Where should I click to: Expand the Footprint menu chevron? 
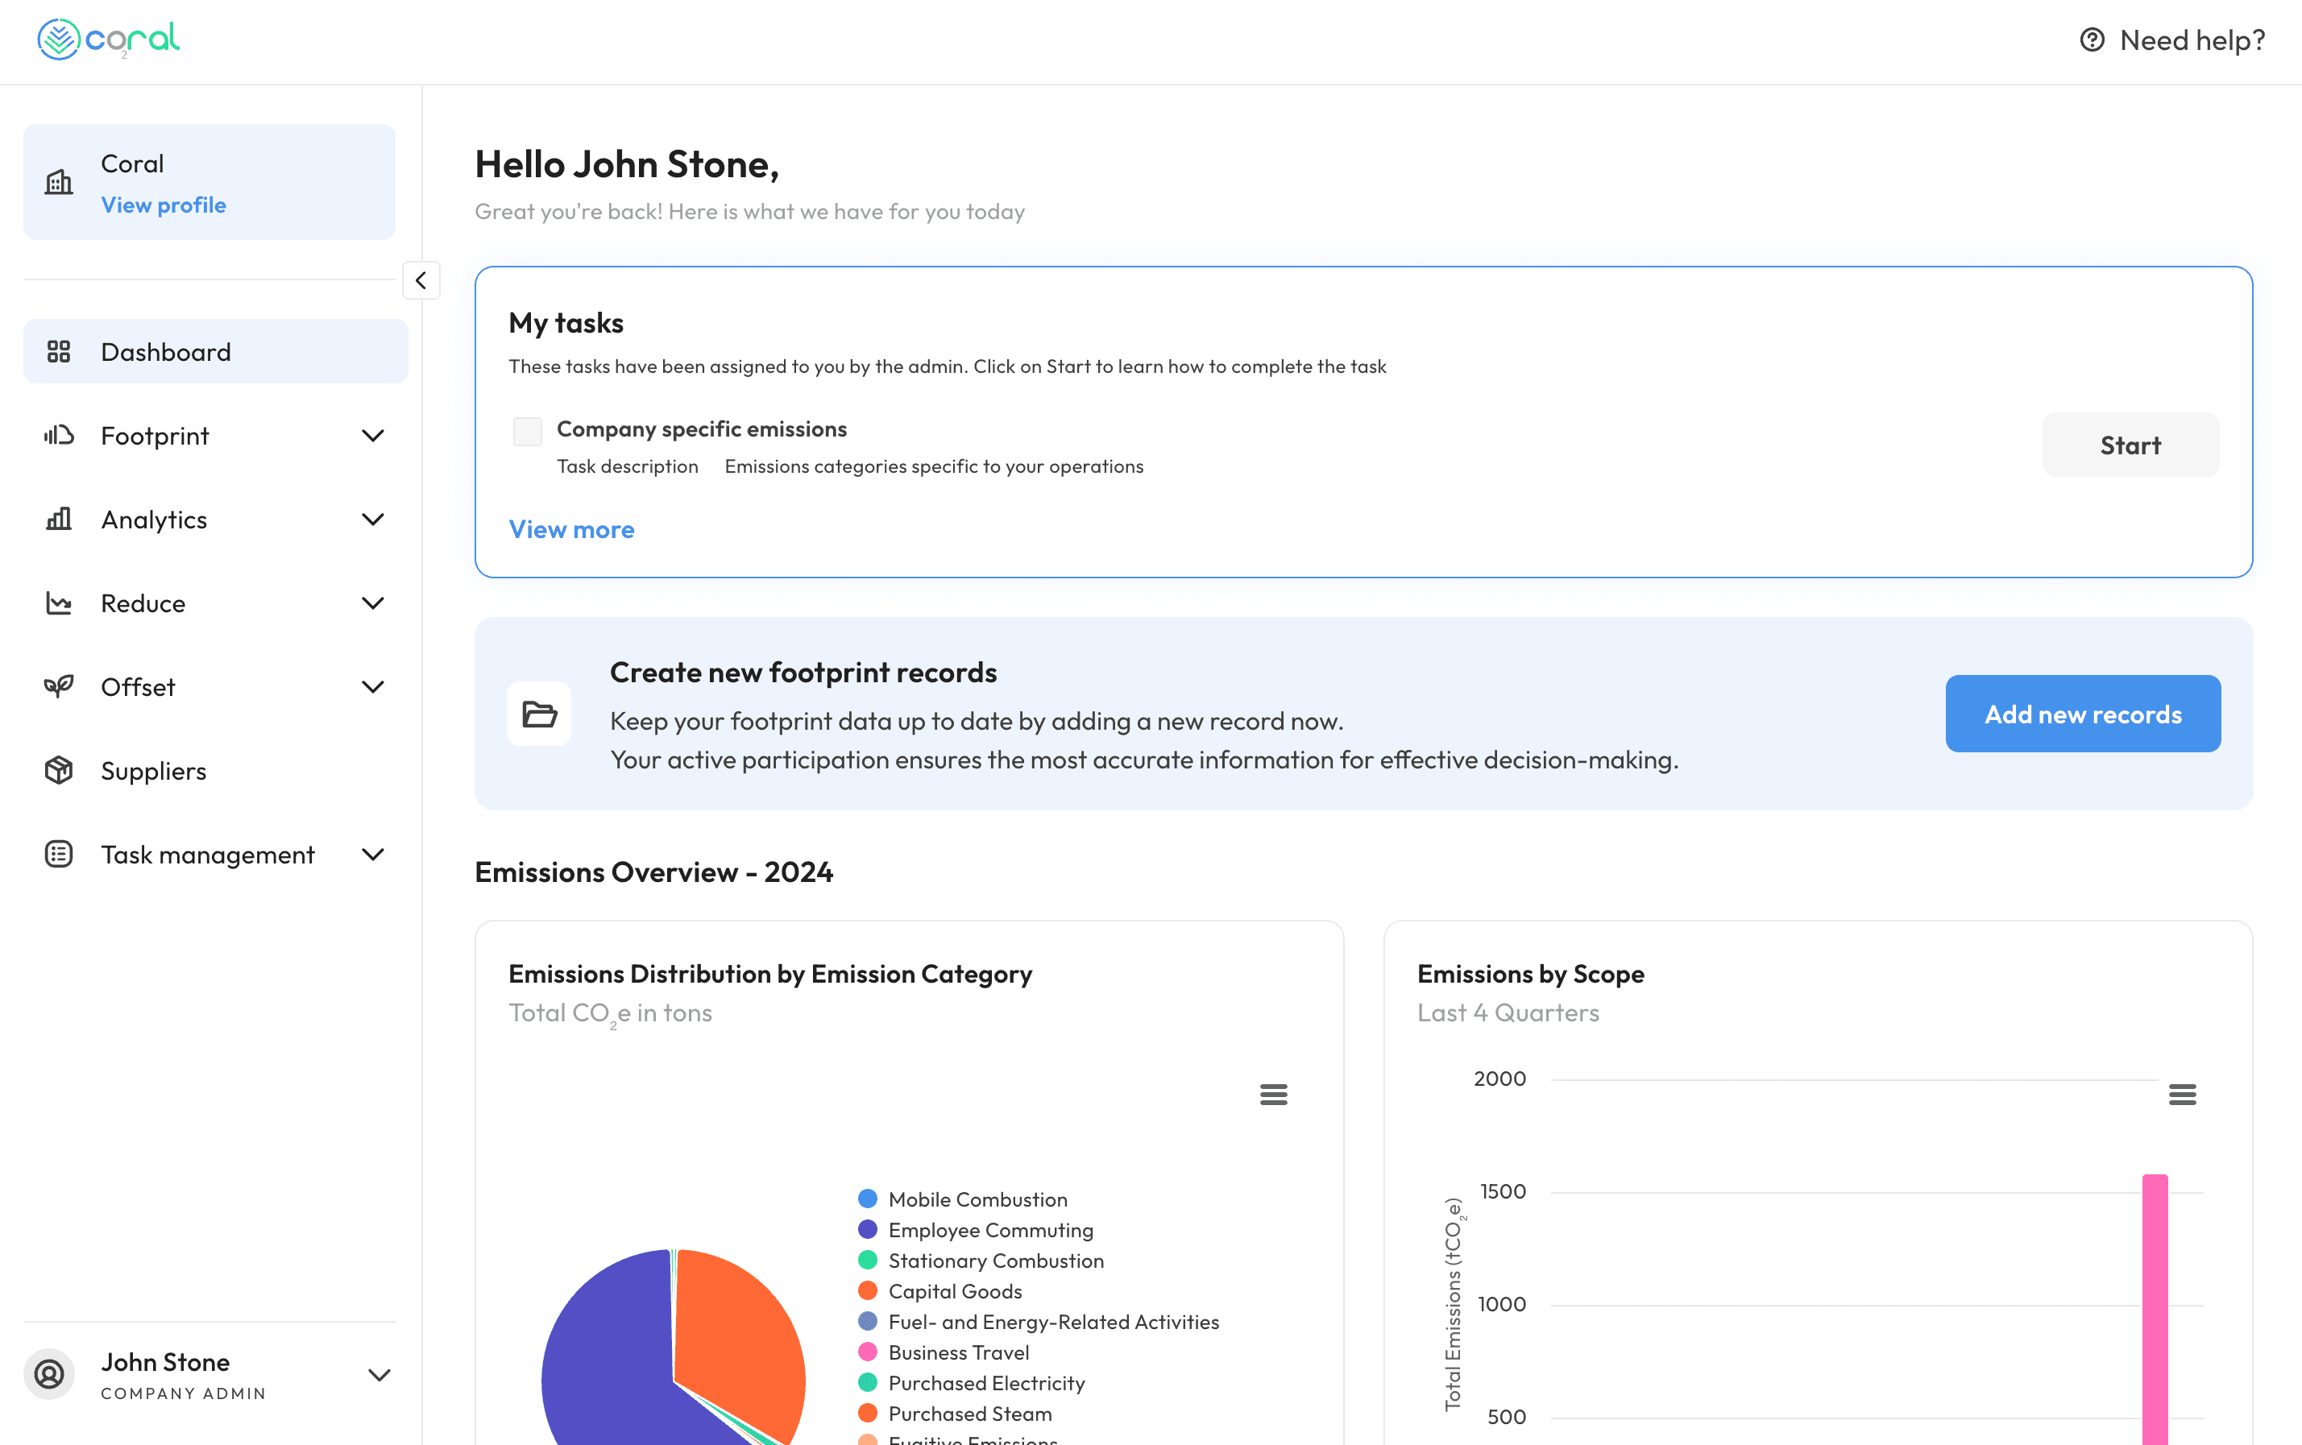(x=373, y=436)
